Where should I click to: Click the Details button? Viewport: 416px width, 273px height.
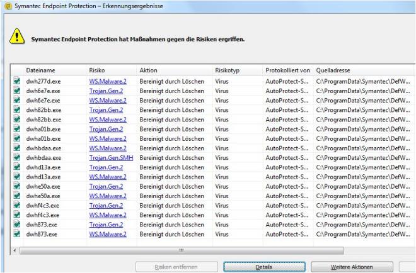click(x=264, y=267)
